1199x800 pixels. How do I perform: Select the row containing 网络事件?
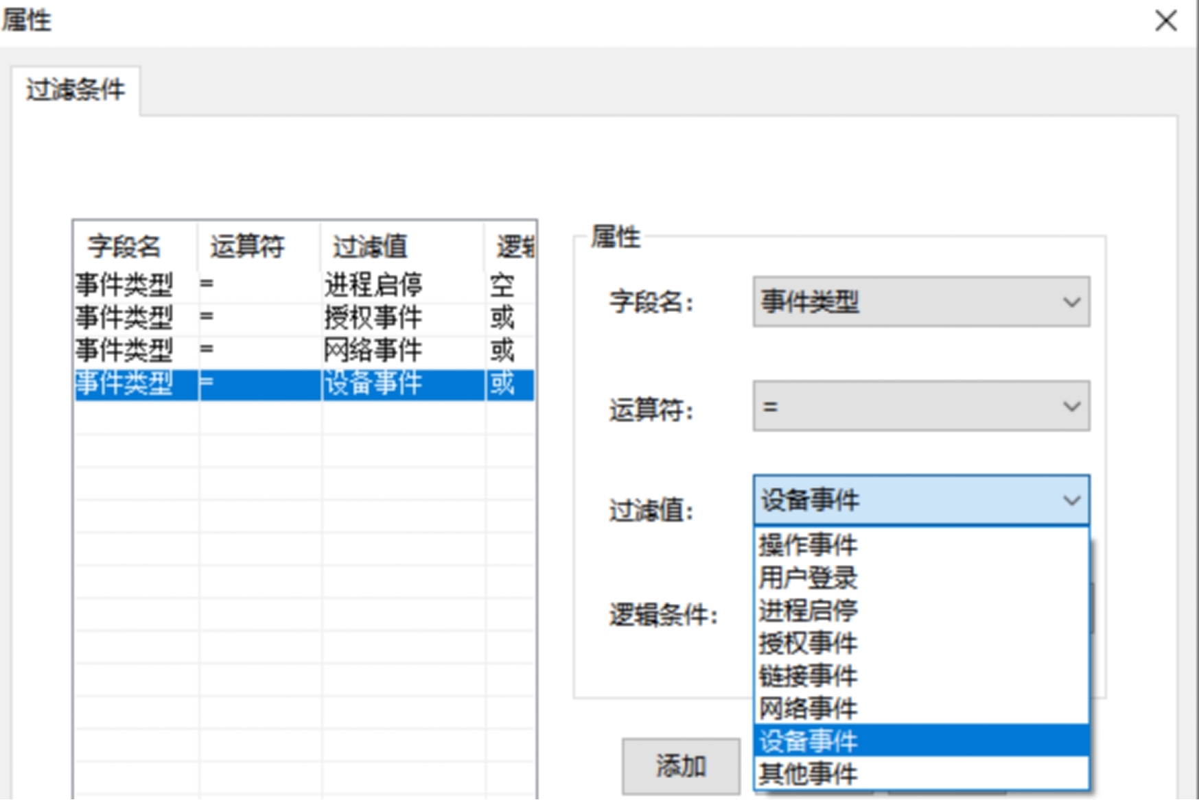pos(275,351)
